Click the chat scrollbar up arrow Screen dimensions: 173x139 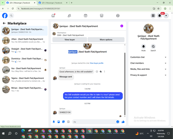click(125, 45)
